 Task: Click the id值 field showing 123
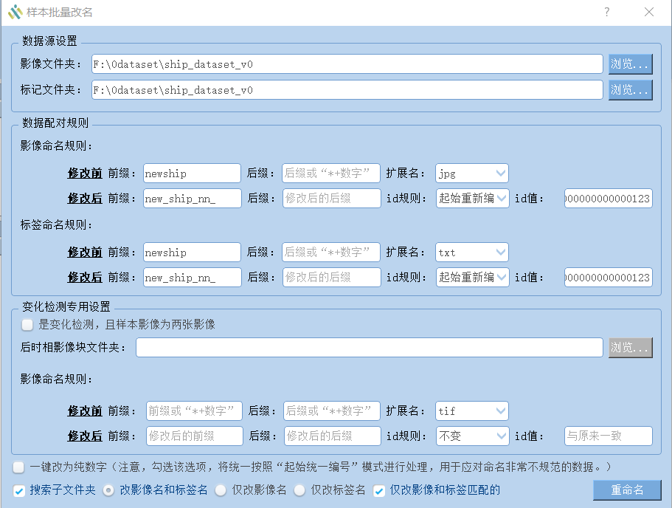coord(608,199)
